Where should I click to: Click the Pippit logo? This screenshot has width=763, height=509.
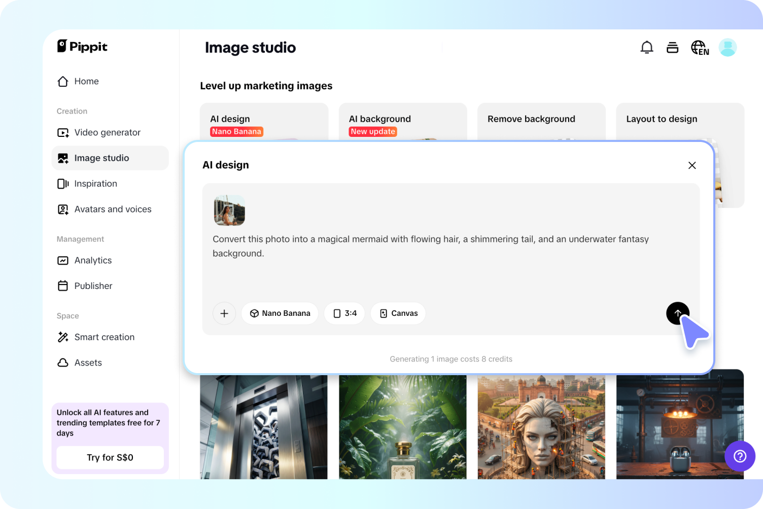click(82, 46)
